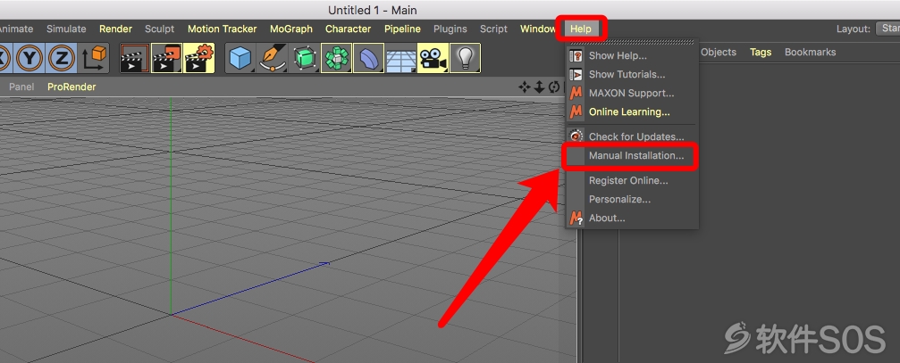Image resolution: width=900 pixels, height=363 pixels.
Task: Add a Light bulb object
Action: (x=466, y=58)
